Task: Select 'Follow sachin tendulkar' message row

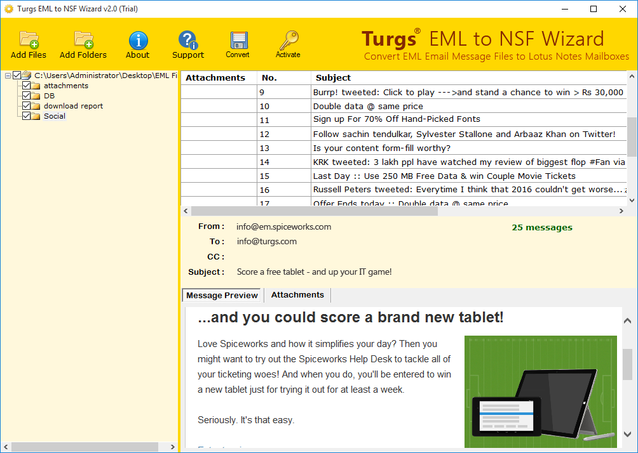Action: coord(404,134)
